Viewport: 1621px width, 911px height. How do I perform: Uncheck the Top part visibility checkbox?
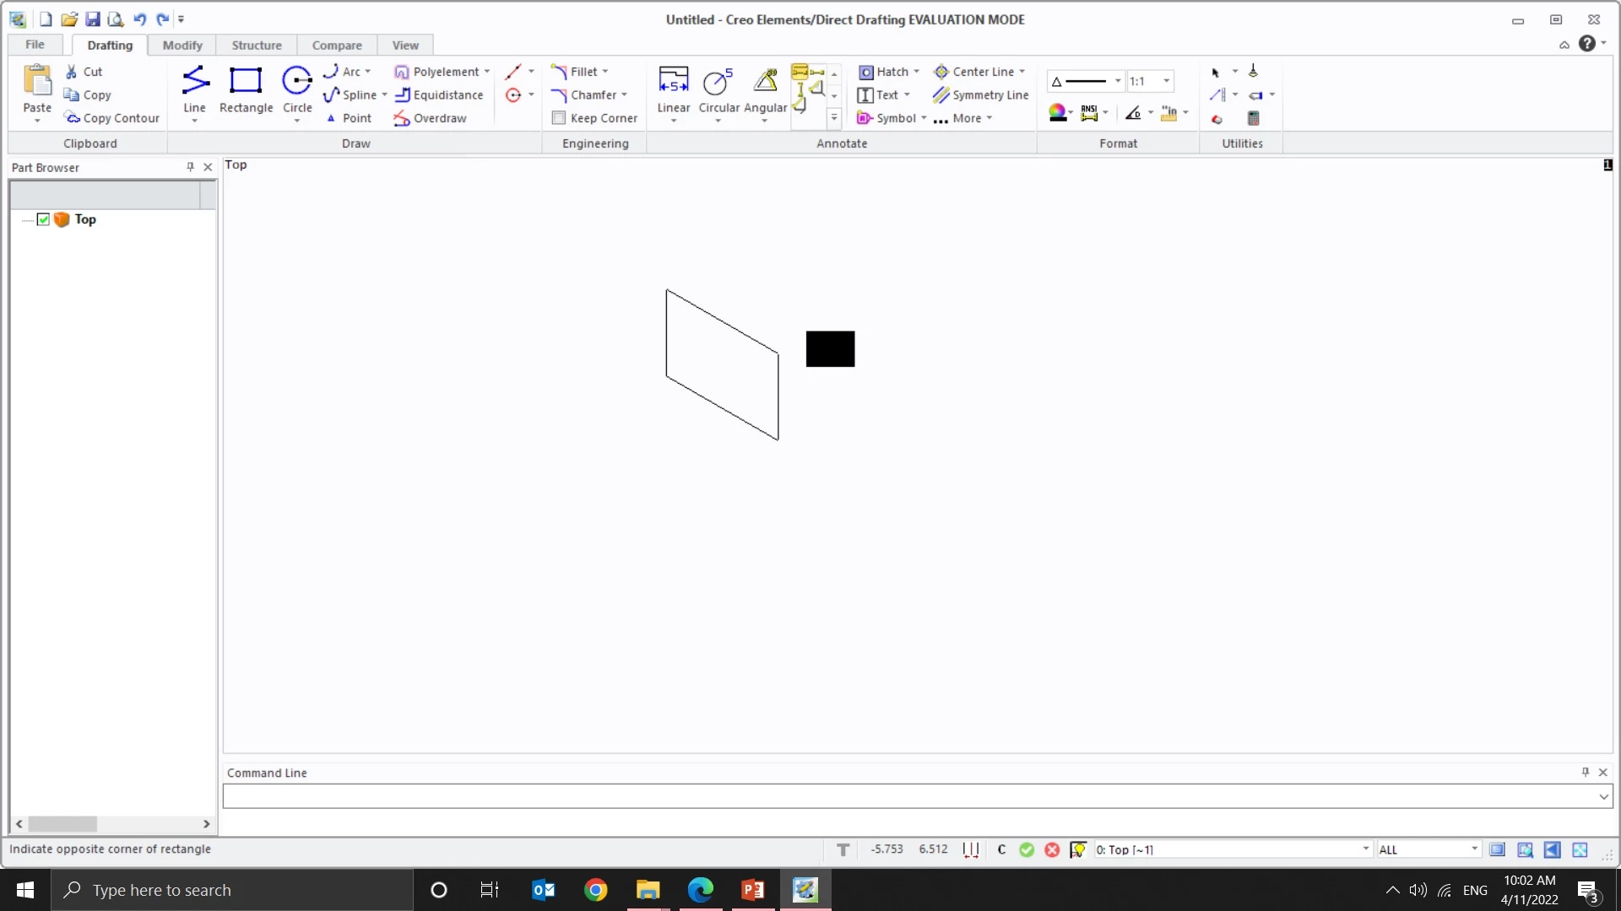coord(44,219)
